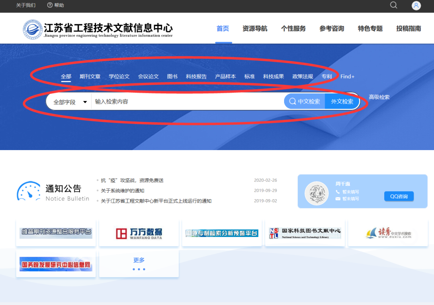Expand Find+ search options
The image size is (434, 305).
click(x=347, y=76)
